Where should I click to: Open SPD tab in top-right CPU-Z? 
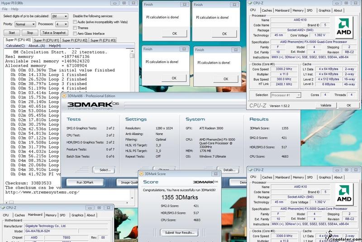pos(310,10)
